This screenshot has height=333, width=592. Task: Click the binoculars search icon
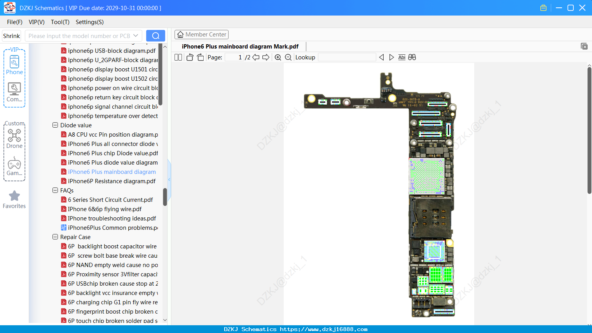[412, 57]
